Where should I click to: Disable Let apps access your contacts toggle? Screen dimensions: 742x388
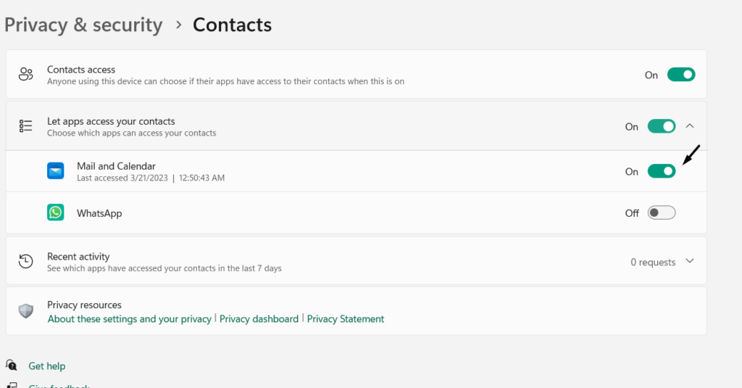click(661, 126)
